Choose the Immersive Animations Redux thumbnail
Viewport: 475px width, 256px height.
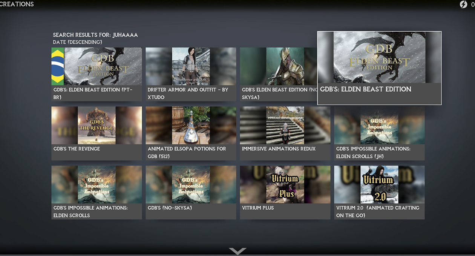tap(285, 125)
